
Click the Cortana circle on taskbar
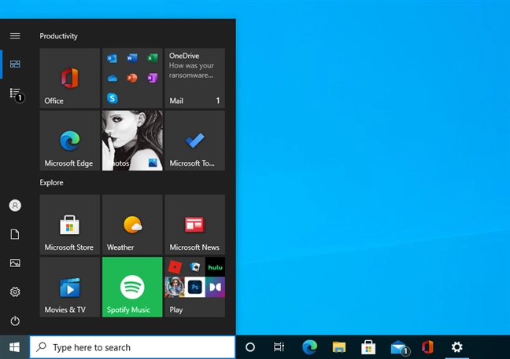click(250, 347)
